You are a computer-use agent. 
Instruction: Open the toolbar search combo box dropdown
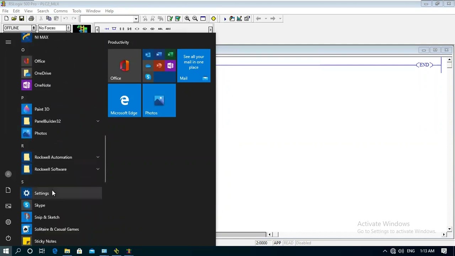click(x=136, y=19)
